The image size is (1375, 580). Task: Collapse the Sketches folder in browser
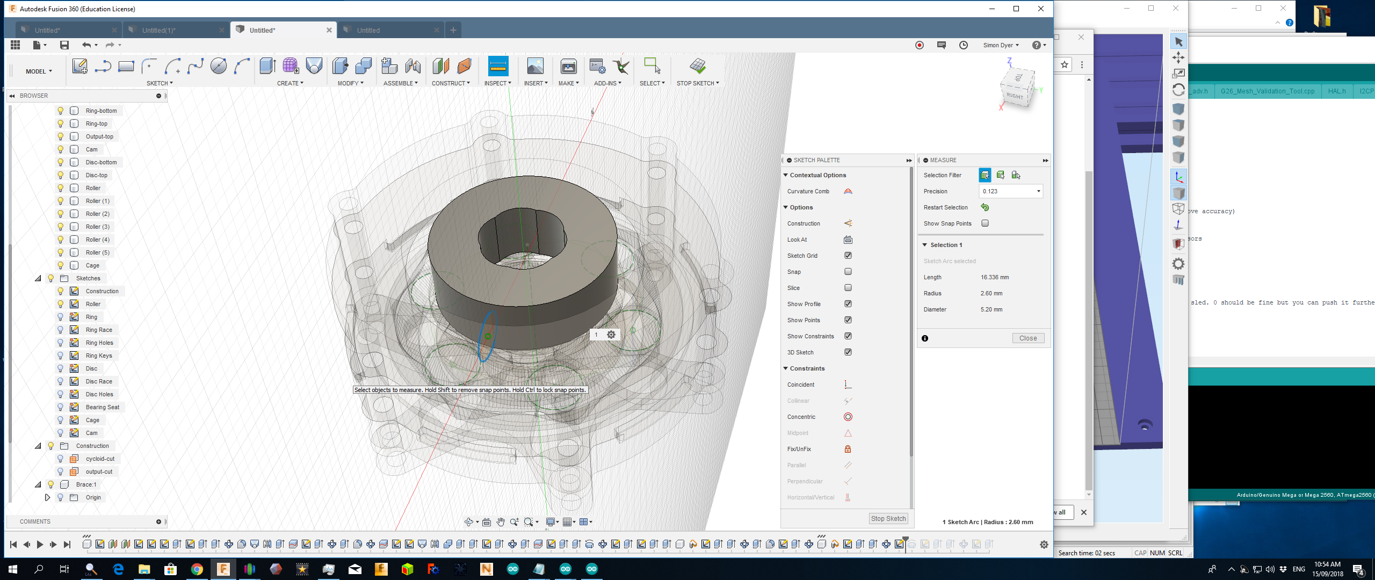pos(38,278)
